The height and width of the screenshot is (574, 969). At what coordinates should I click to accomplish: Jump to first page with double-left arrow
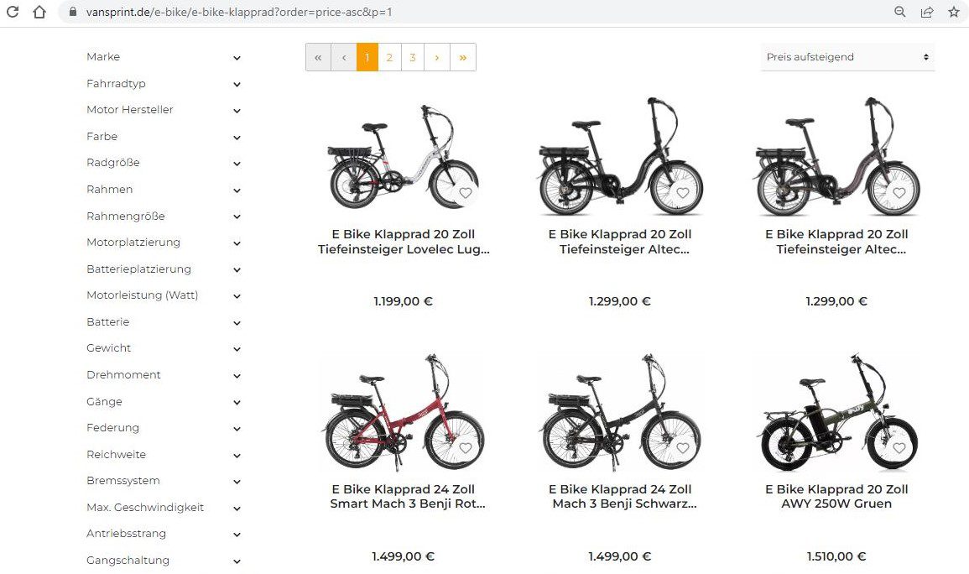coord(318,57)
